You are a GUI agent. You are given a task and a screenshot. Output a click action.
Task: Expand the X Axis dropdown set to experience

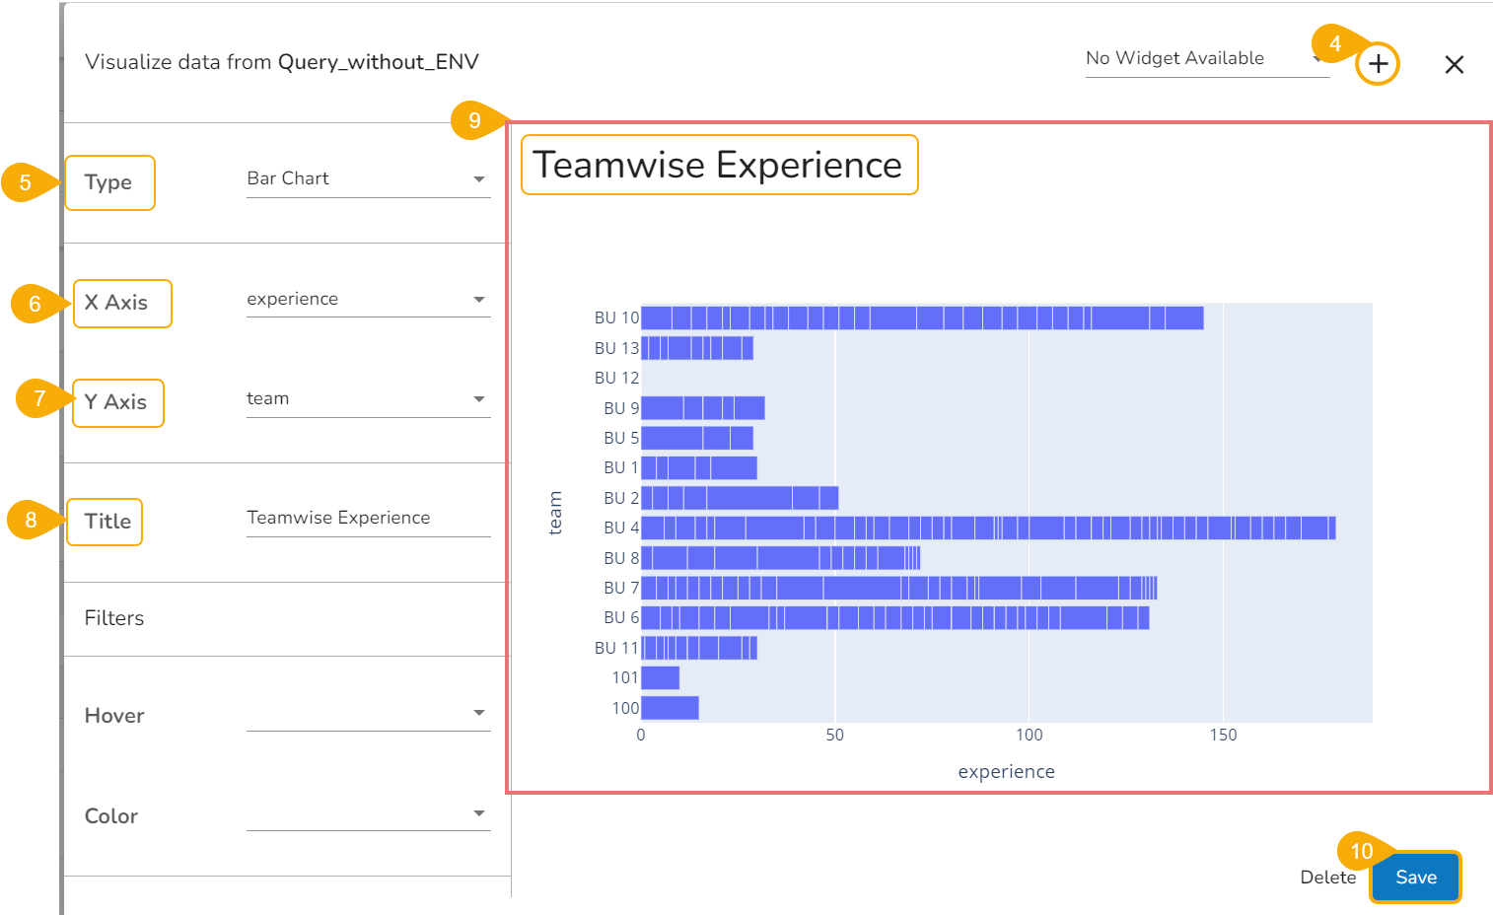(x=368, y=300)
